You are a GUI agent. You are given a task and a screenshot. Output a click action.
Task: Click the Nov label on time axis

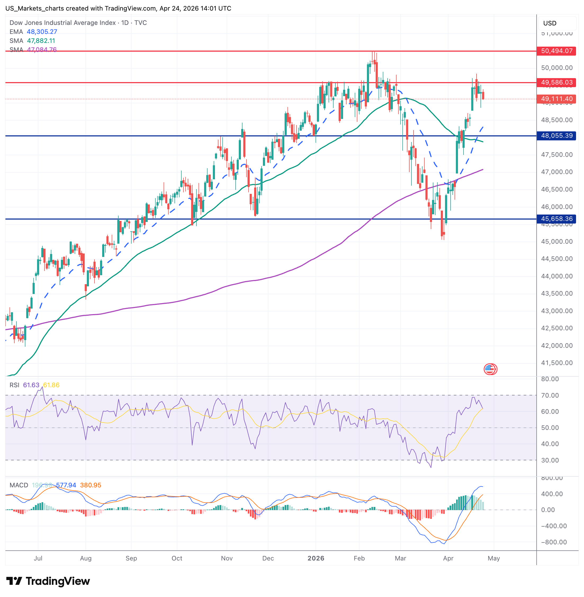click(x=227, y=558)
